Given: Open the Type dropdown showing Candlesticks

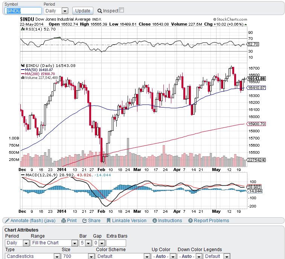Looking at the screenshot, I should coord(32,256).
